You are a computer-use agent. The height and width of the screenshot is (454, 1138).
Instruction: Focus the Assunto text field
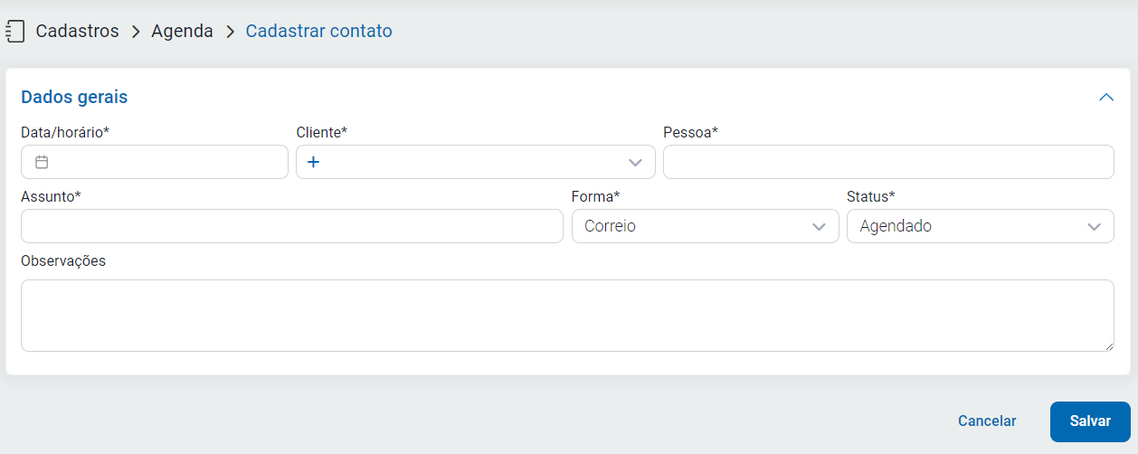point(291,227)
